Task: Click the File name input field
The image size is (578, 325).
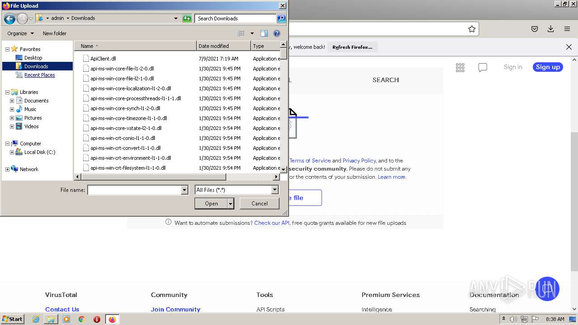Action: click(x=134, y=190)
